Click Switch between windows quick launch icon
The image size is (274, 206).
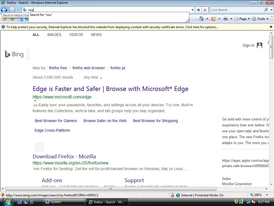click(x=26, y=202)
